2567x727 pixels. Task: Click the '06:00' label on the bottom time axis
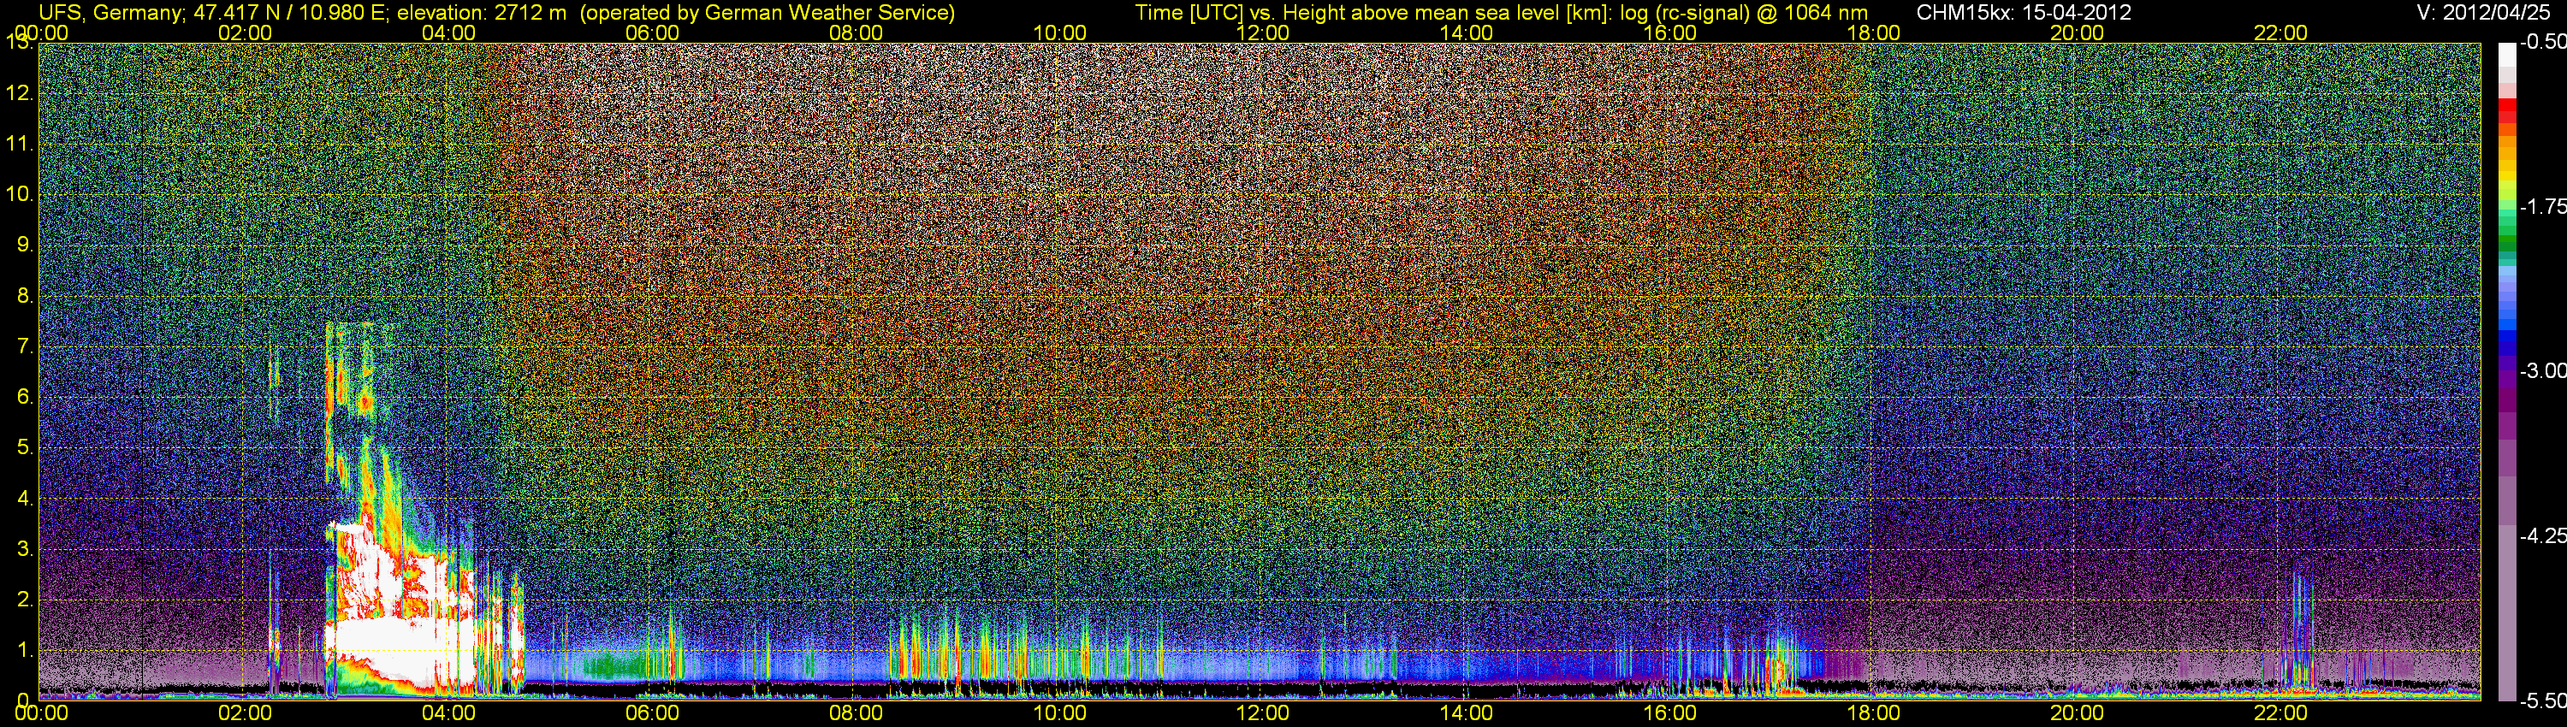point(653,713)
